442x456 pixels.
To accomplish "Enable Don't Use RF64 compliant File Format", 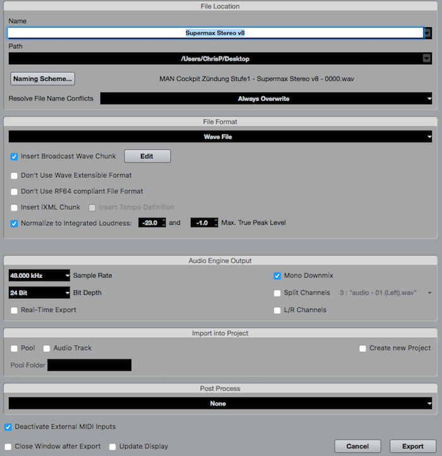I will tap(14, 191).
